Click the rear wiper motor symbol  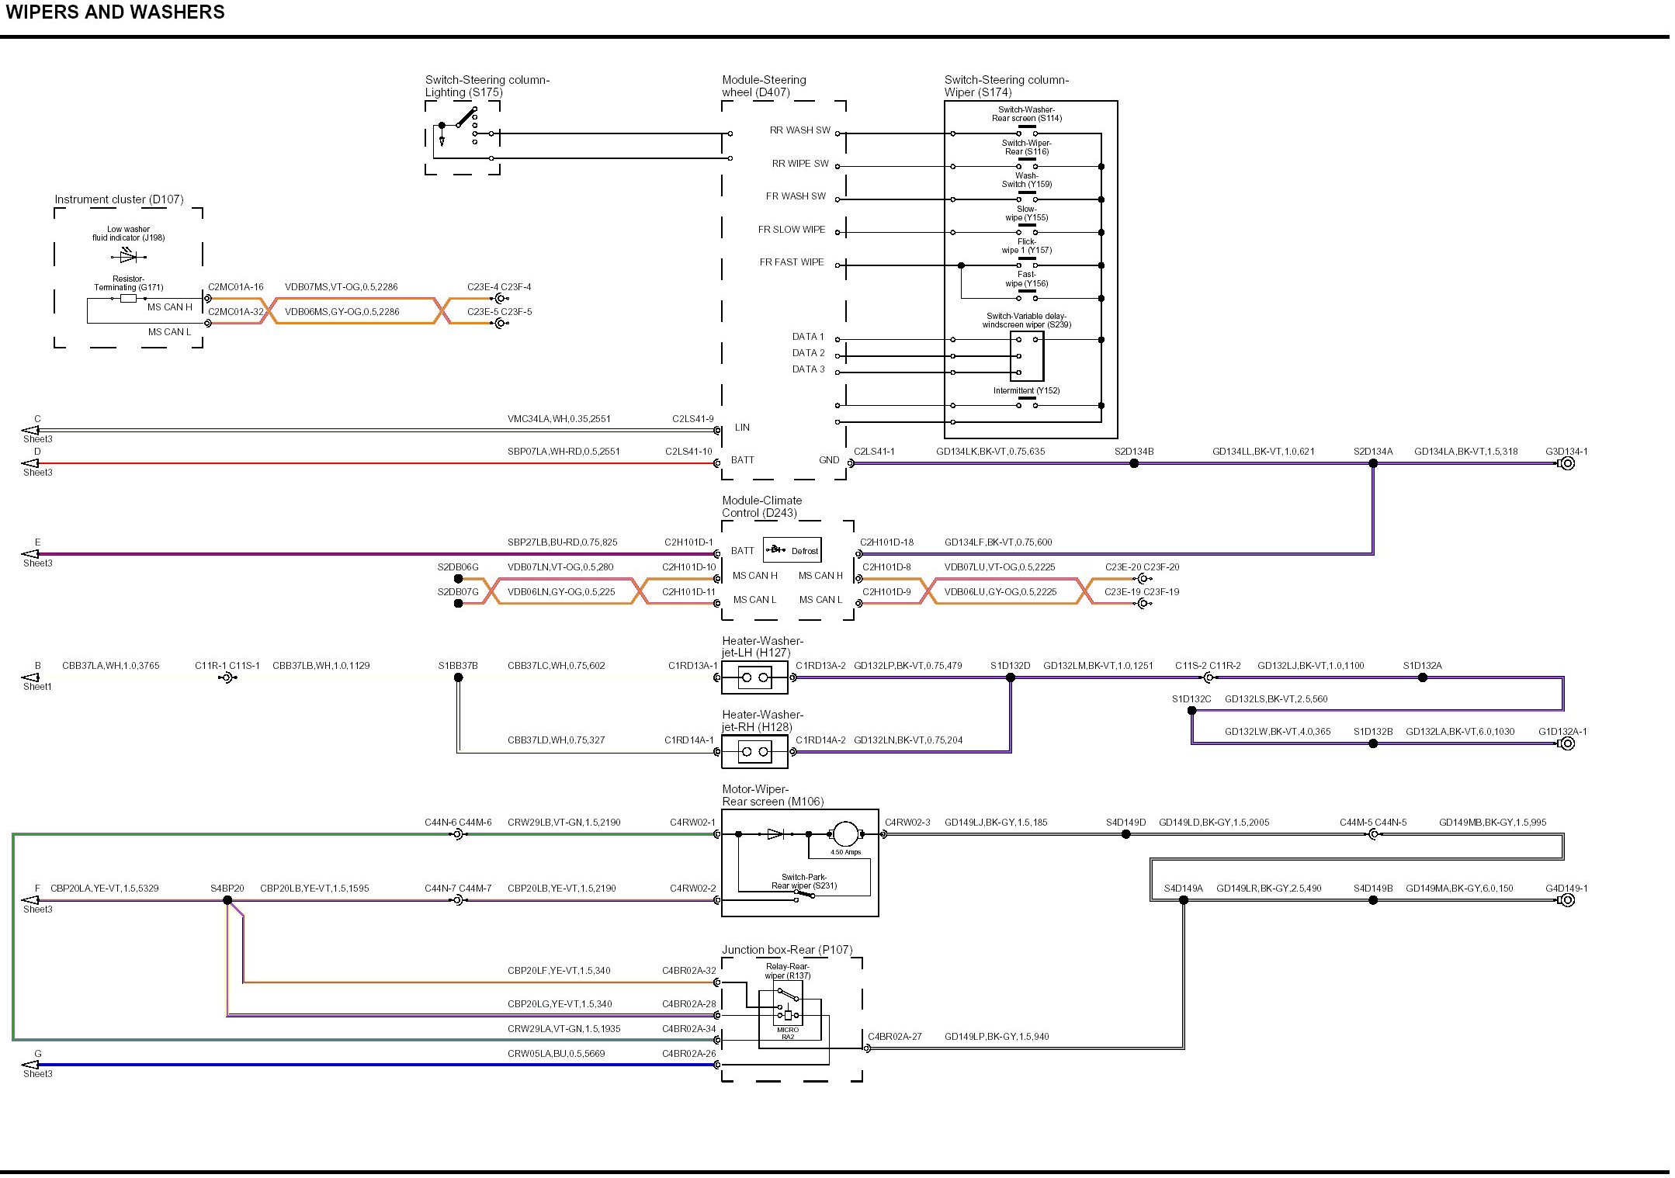coord(844,834)
